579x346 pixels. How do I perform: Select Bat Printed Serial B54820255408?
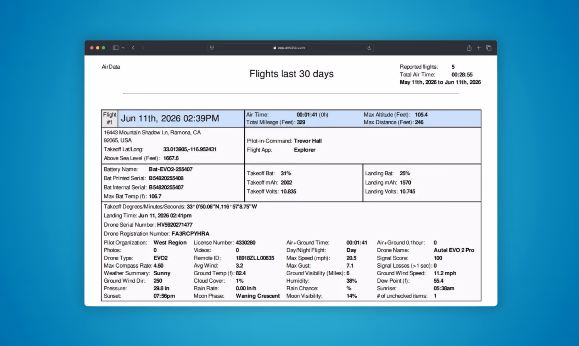click(166, 178)
